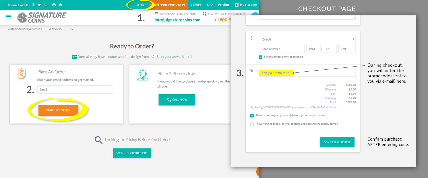Viewport: 428px width, 178px height.
Task: Open the Terms & Conditions link
Action: 324,107
